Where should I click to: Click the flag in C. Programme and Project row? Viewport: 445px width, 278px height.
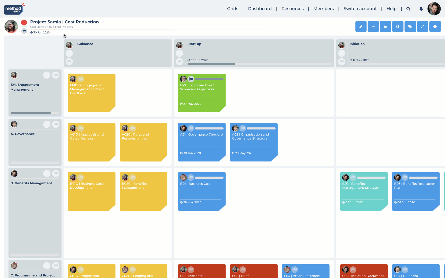pyautogui.click(x=56, y=266)
